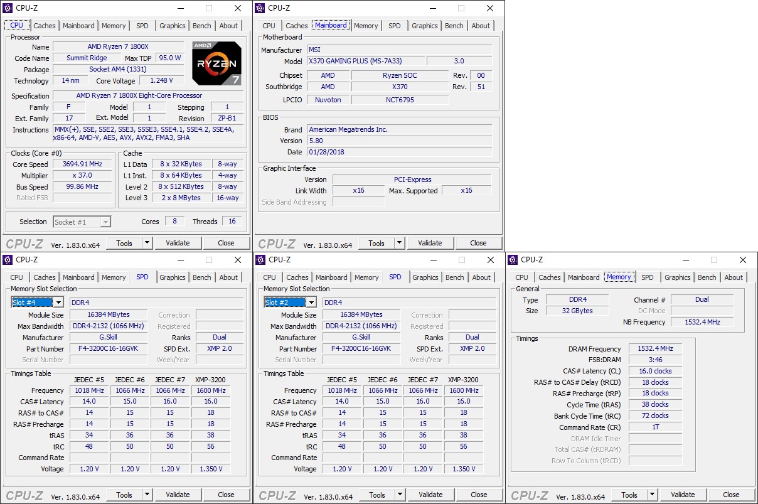
Task: Click Close button in the Memory window
Action: pos(731,495)
